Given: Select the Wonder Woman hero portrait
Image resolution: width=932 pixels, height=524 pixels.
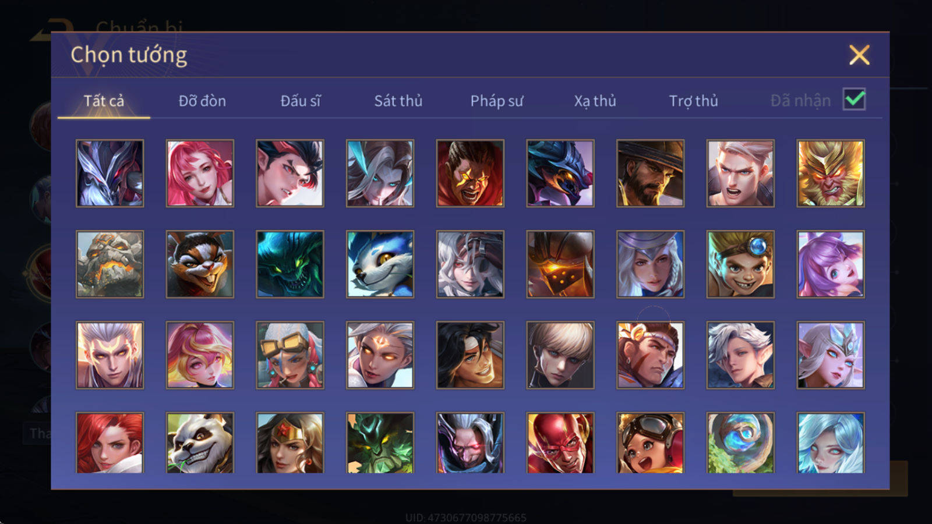Looking at the screenshot, I should pos(290,442).
